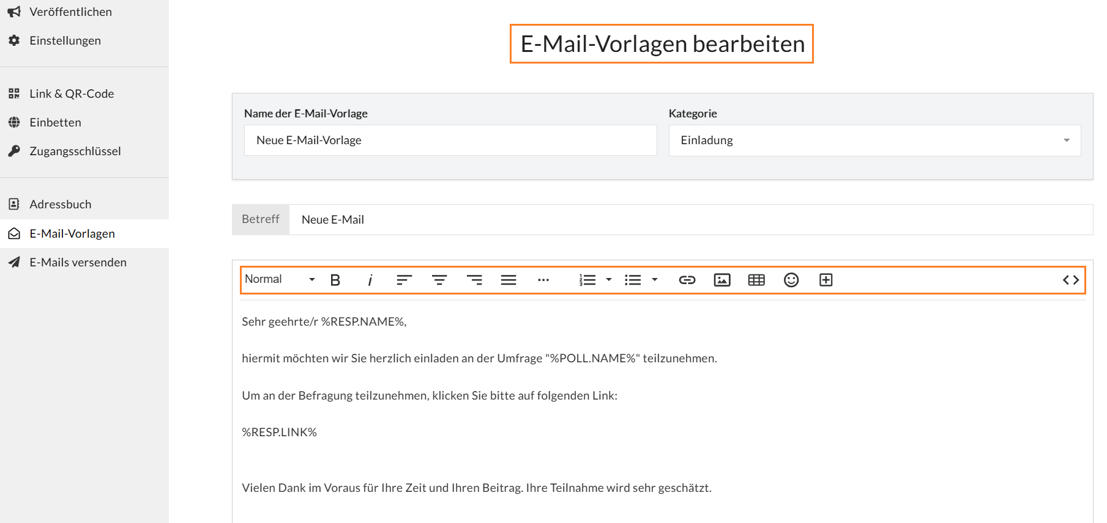Click the line 'Um an der Befragung teilzunehmen'

(x=430, y=395)
